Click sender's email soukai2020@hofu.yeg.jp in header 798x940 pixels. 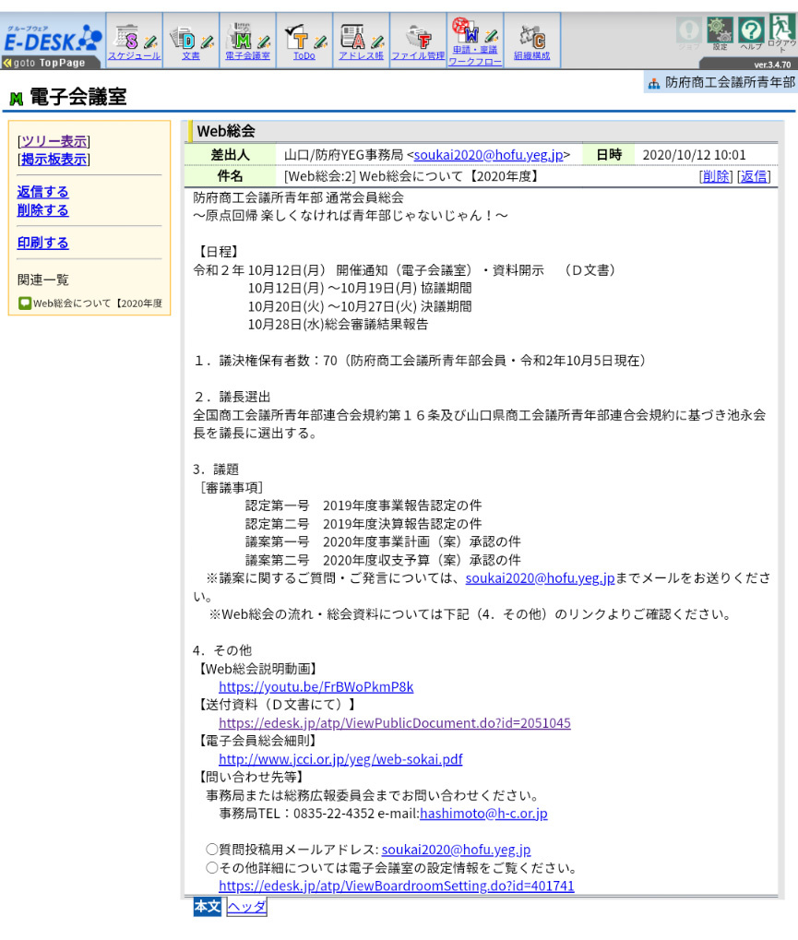[489, 155]
